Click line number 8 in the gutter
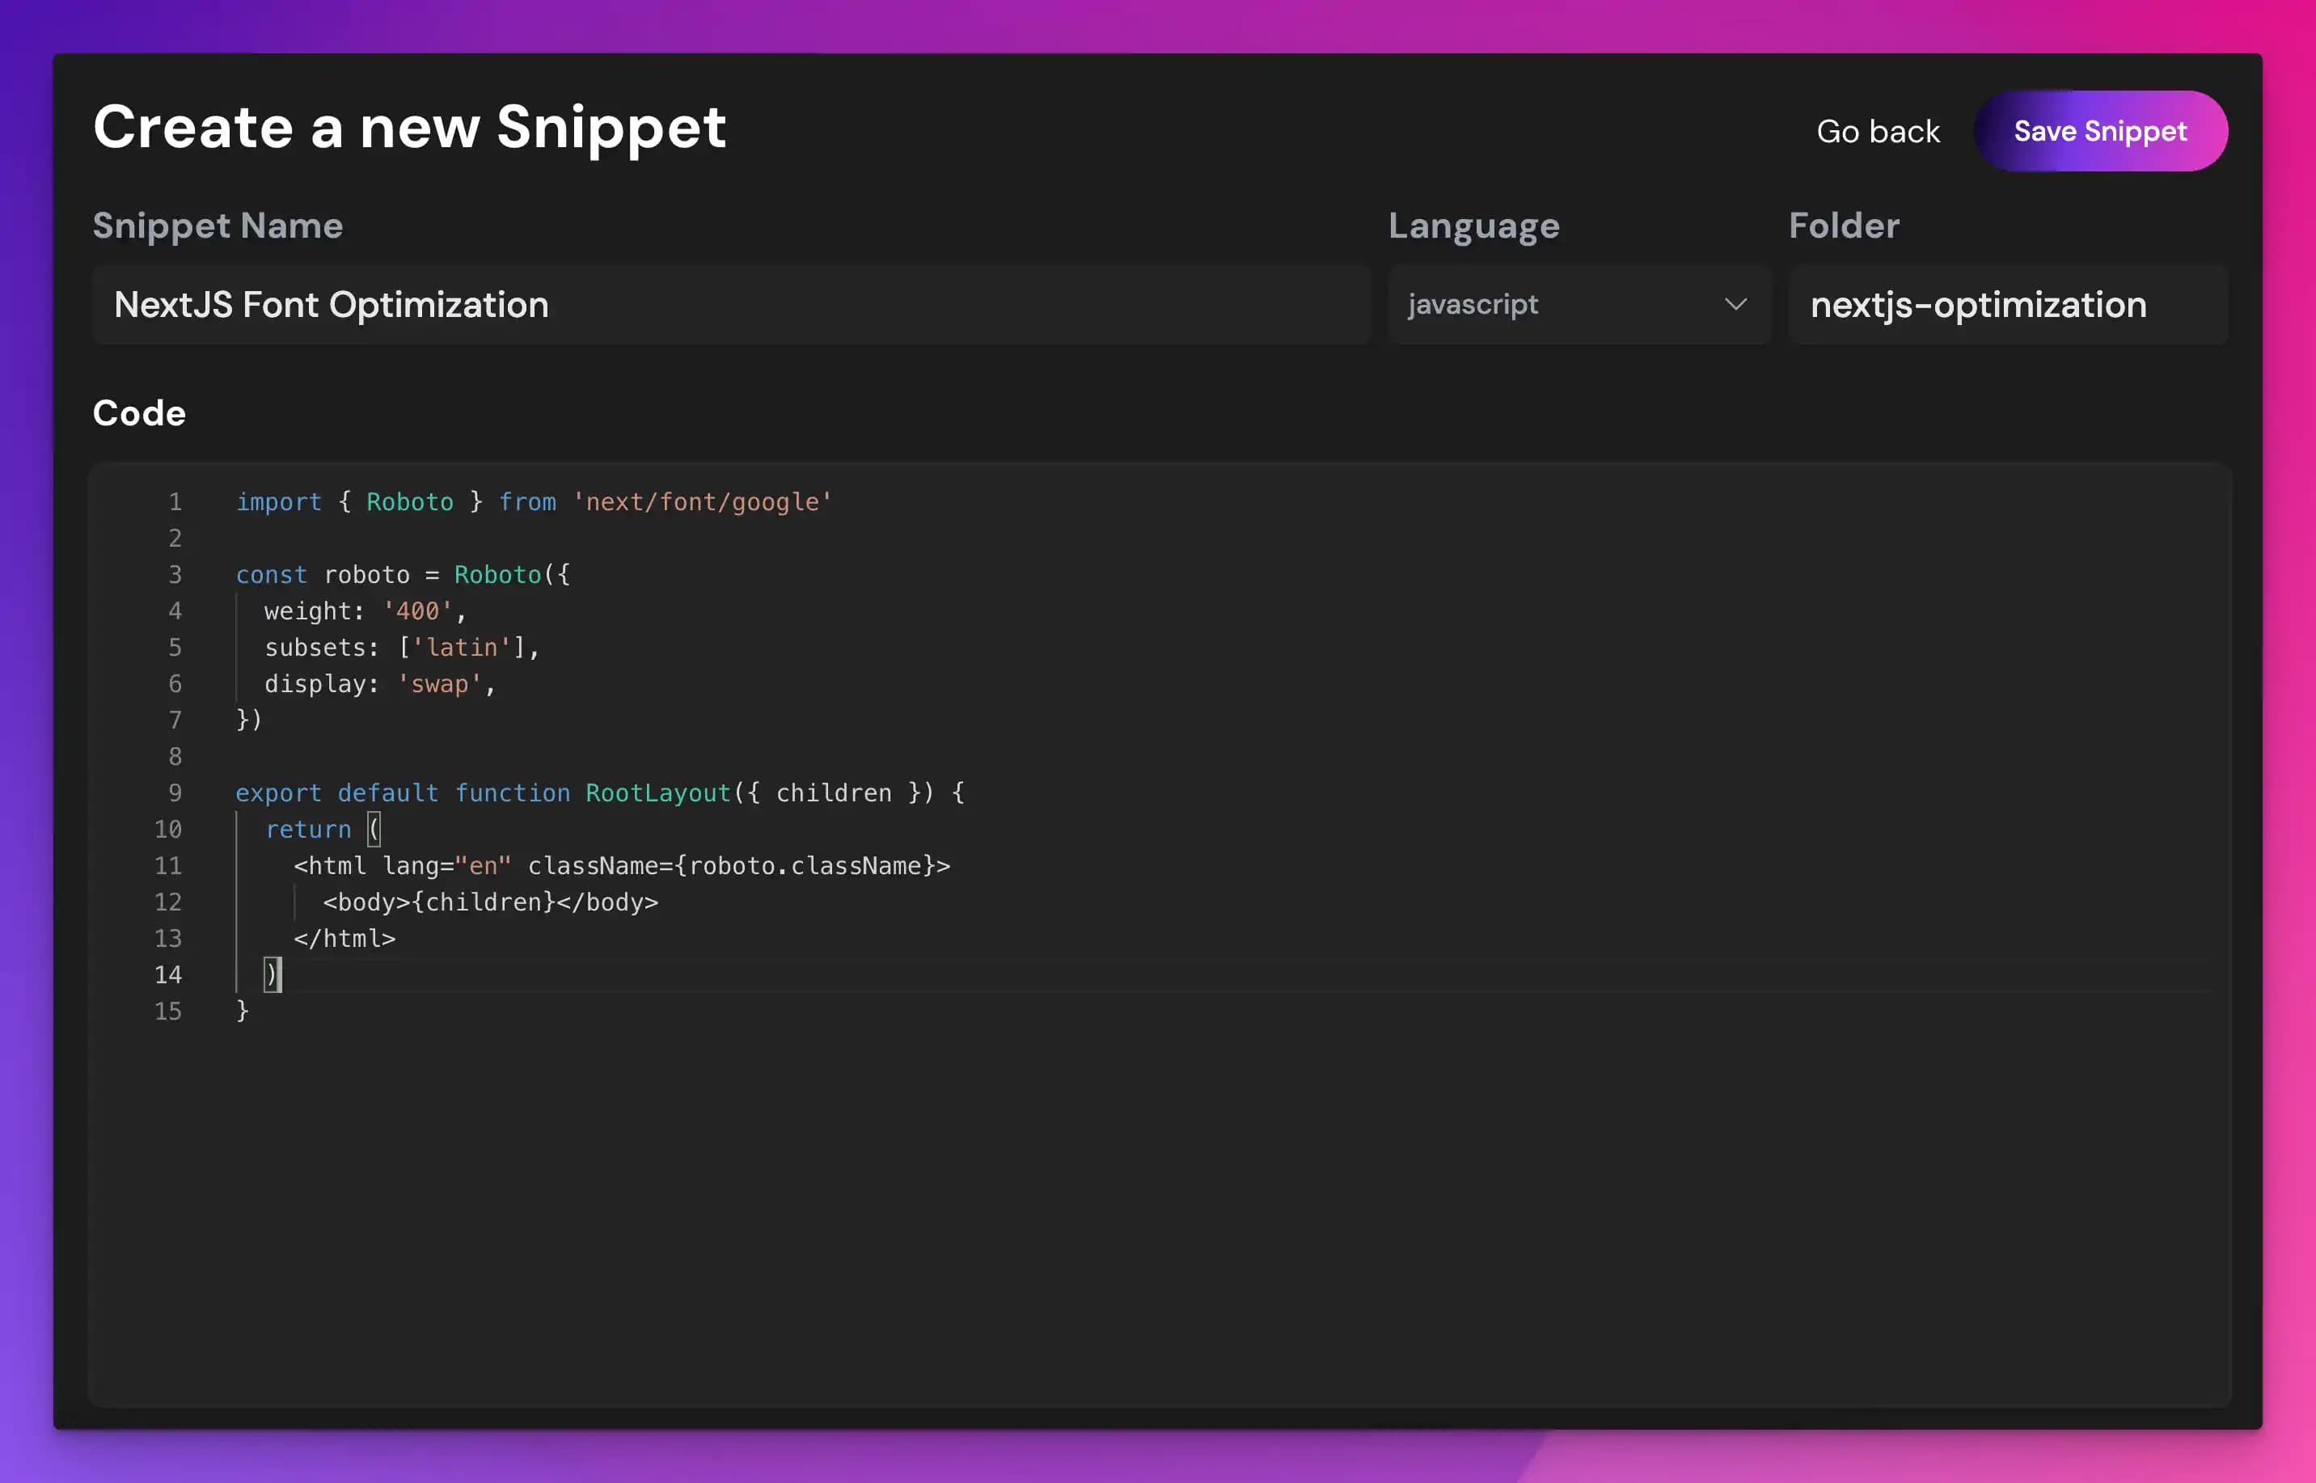 point(175,757)
